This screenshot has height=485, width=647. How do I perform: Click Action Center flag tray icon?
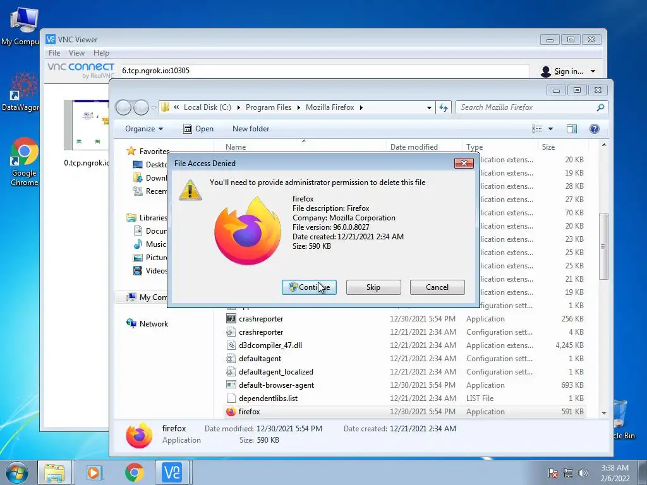tap(552, 473)
